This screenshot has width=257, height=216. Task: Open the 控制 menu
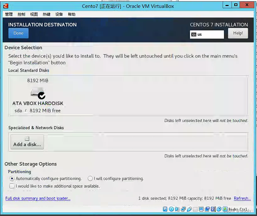21,14
